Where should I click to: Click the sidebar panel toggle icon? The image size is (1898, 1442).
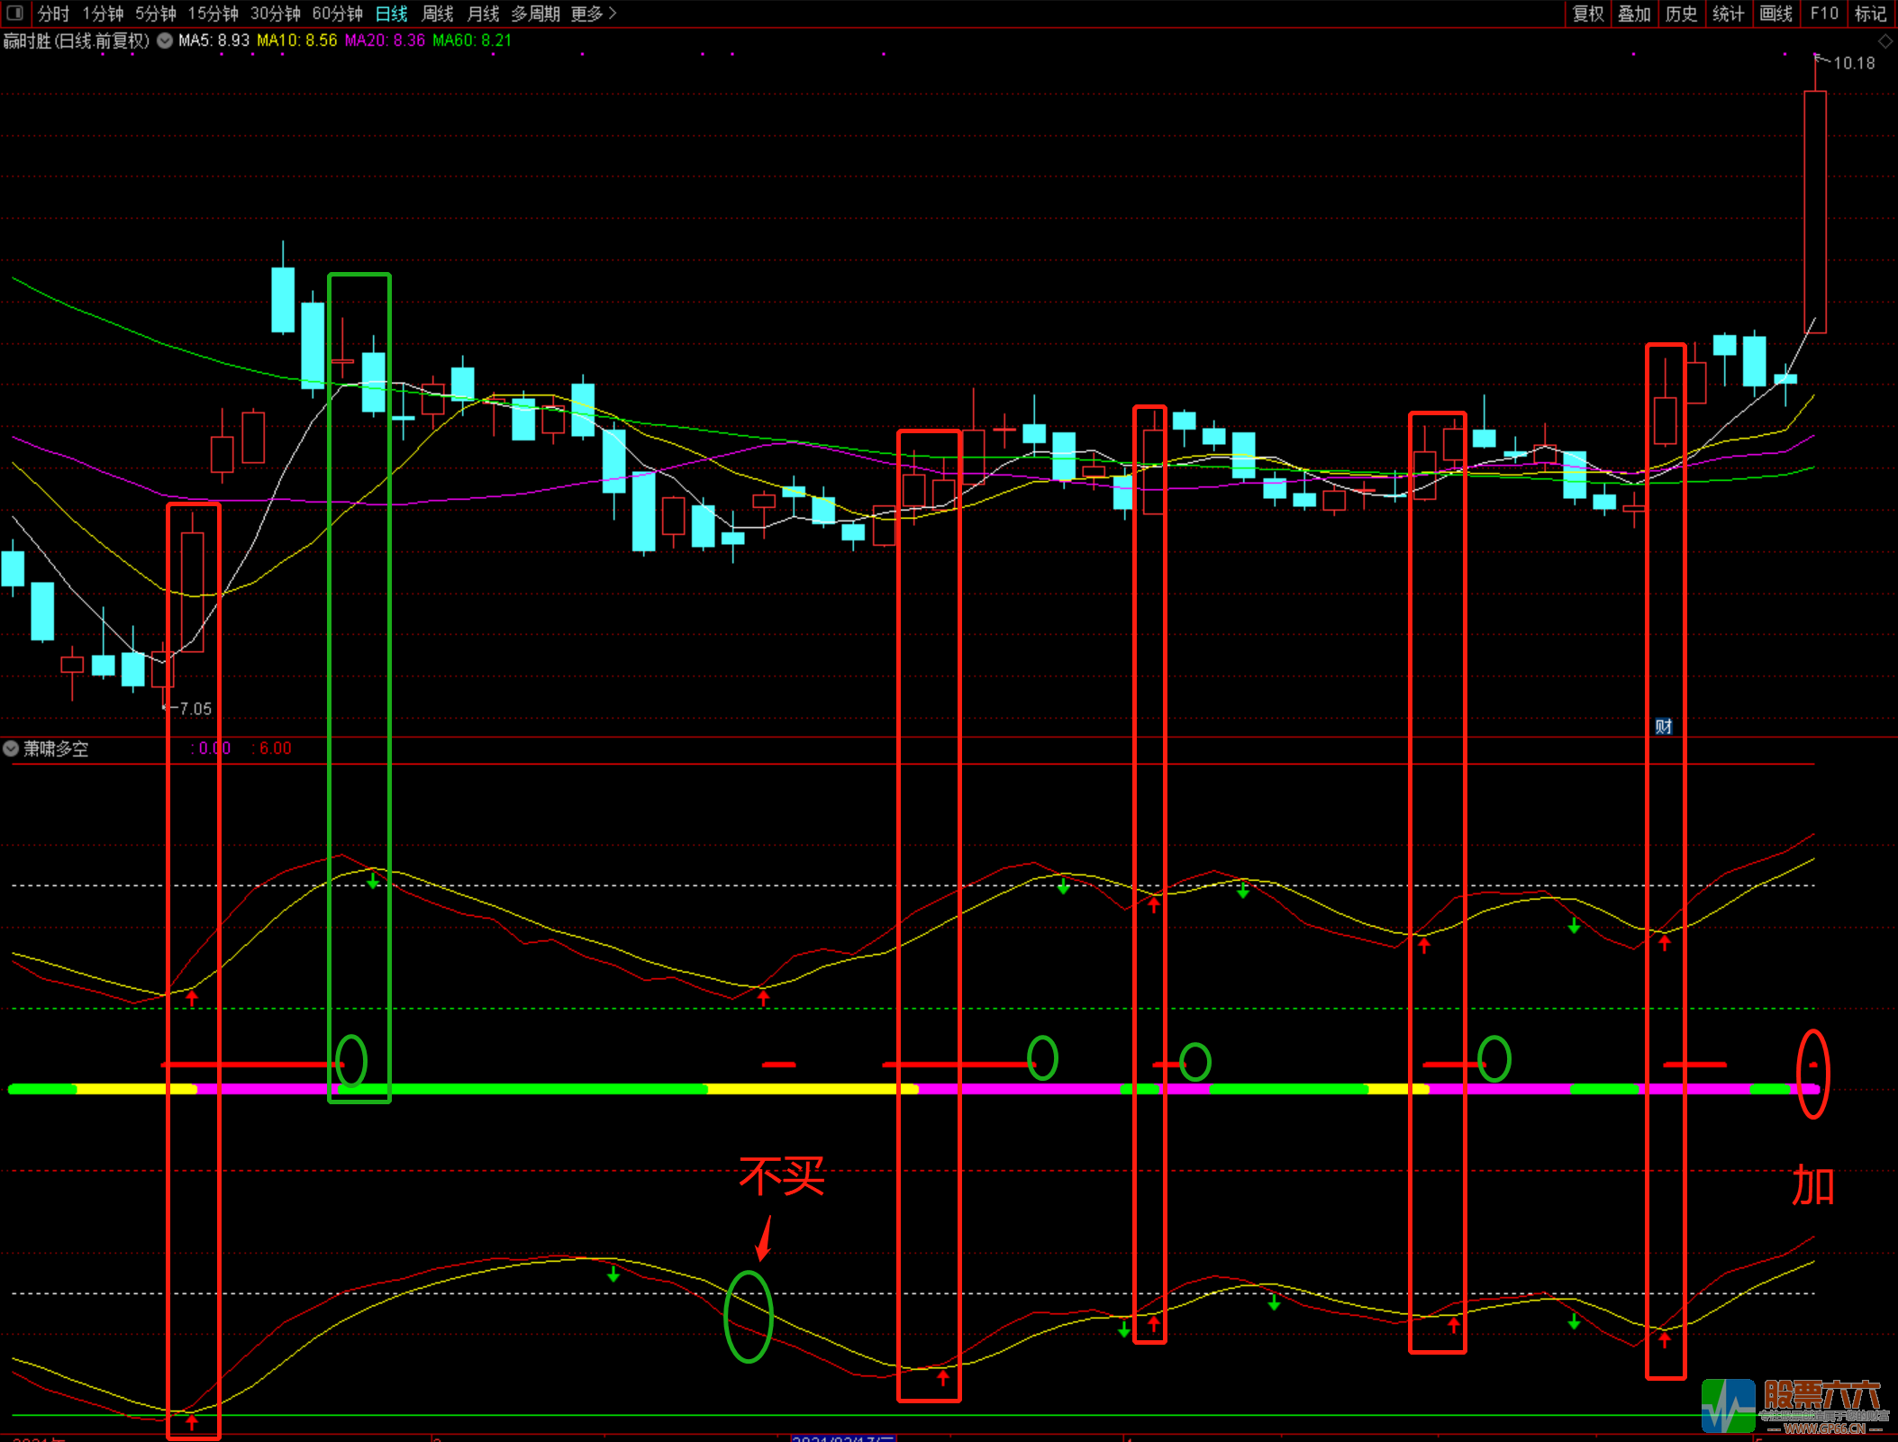[14, 13]
